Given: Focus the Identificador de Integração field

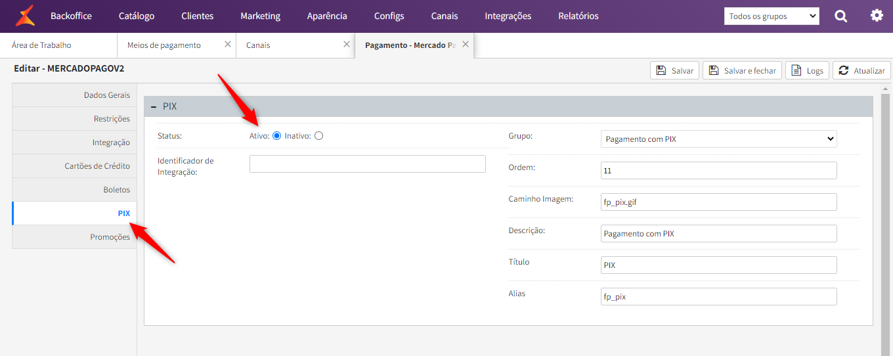Looking at the screenshot, I should pos(368,164).
